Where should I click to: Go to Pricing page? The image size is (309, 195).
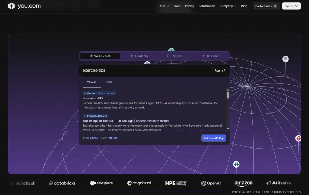pos(190,6)
